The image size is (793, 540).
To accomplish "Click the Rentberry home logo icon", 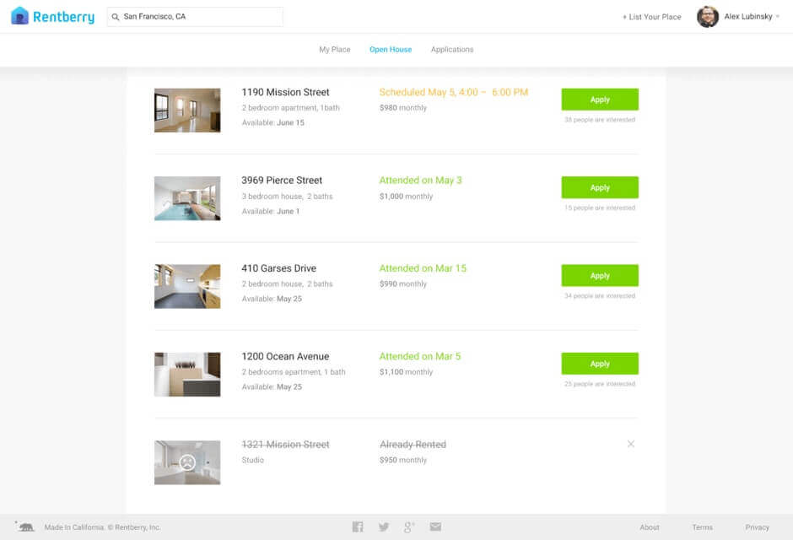I will point(19,16).
